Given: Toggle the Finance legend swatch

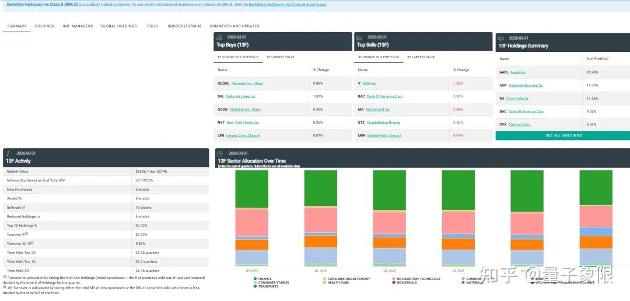Looking at the screenshot, I should [255, 279].
